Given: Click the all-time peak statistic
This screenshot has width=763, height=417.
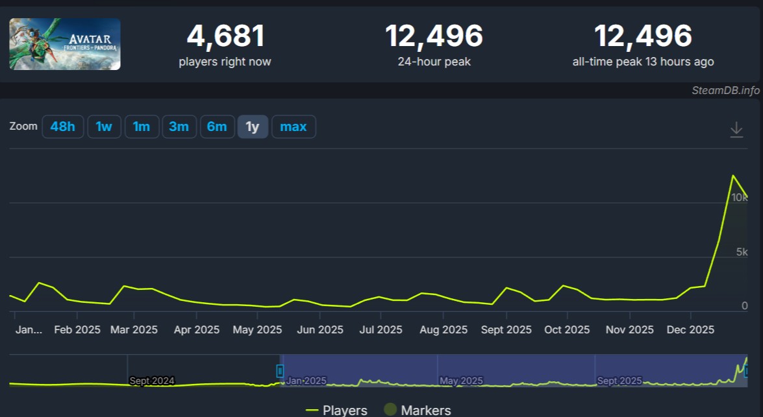Looking at the screenshot, I should pos(643,36).
